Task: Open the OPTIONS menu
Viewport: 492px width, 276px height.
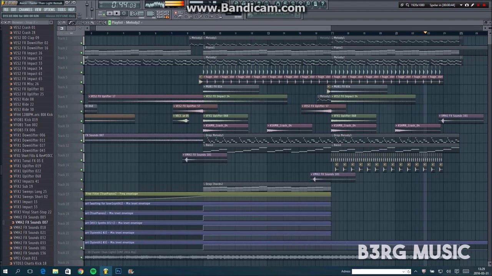Action: coord(49,10)
